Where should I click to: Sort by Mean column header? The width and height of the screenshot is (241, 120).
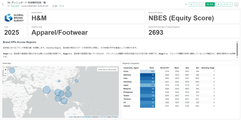click(177, 68)
